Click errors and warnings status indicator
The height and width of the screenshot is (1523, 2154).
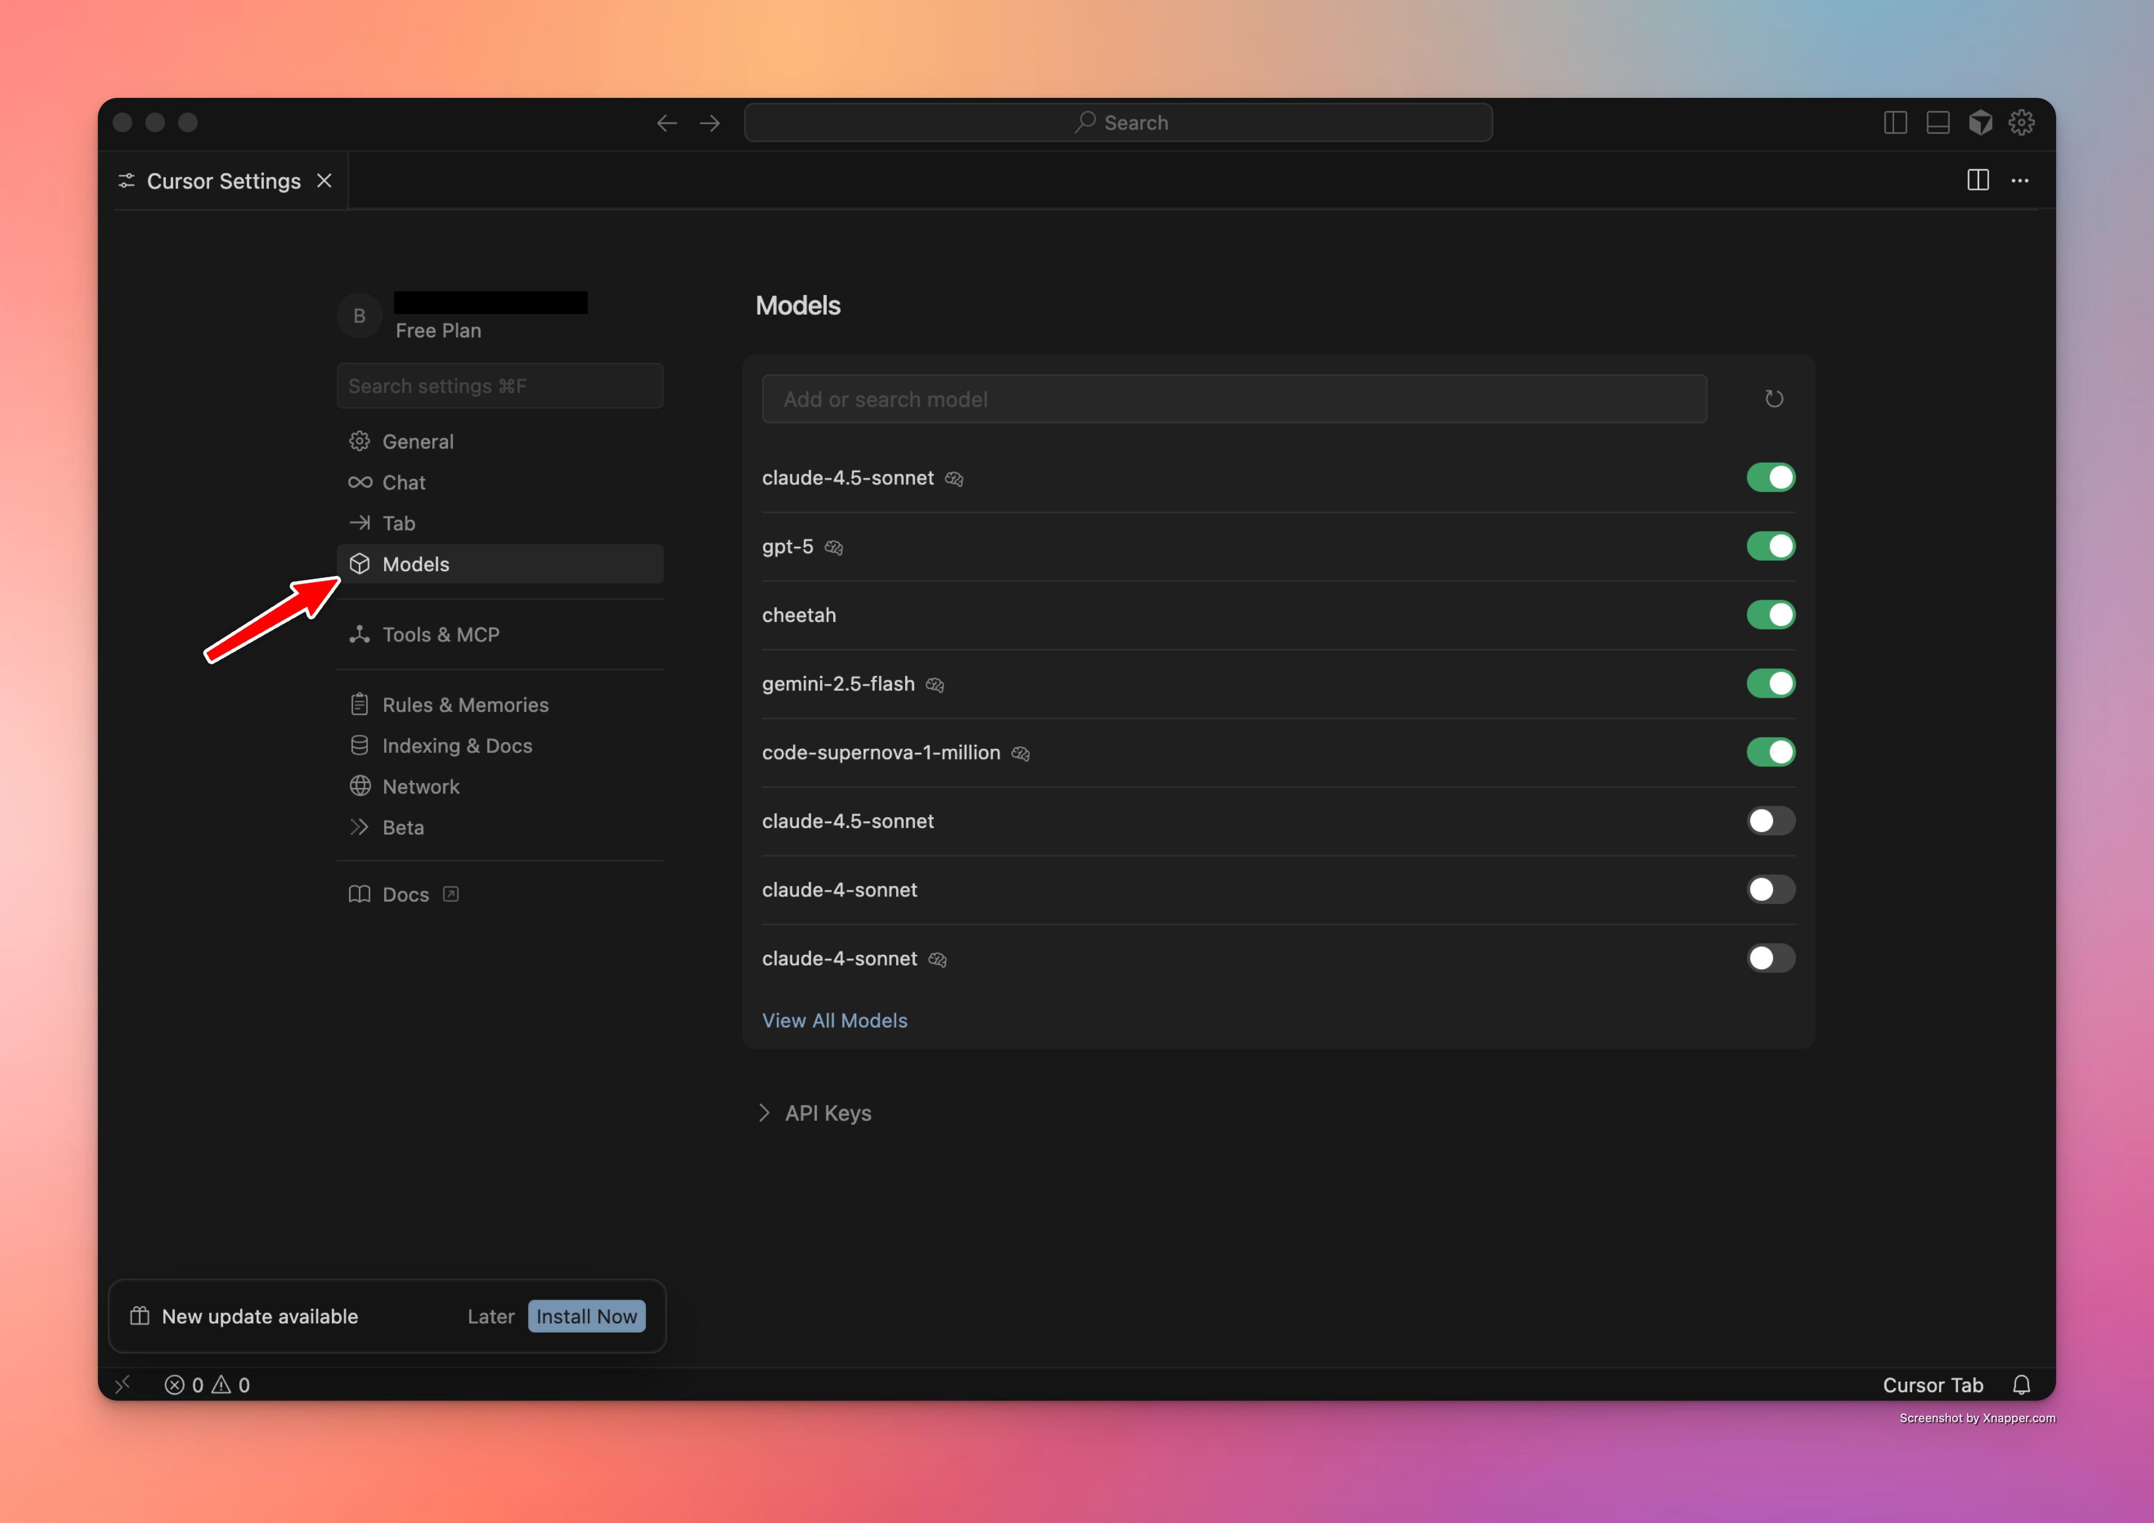pyautogui.click(x=208, y=1384)
